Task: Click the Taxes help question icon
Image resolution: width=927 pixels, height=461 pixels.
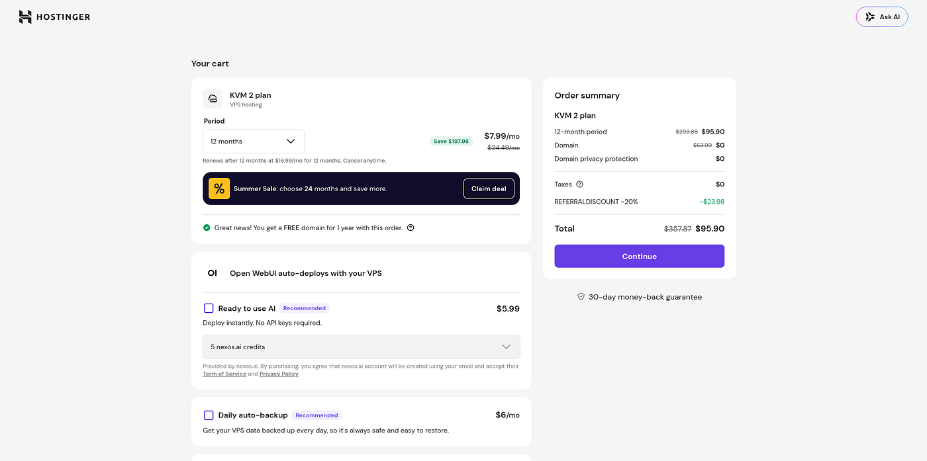Action: coord(579,184)
